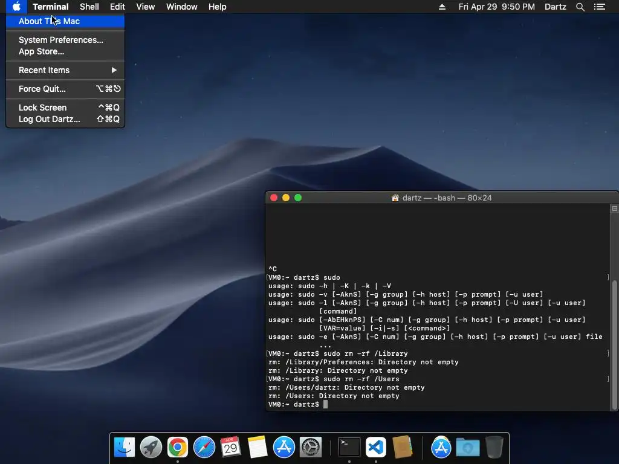Select About This Mac

[x=65, y=21]
